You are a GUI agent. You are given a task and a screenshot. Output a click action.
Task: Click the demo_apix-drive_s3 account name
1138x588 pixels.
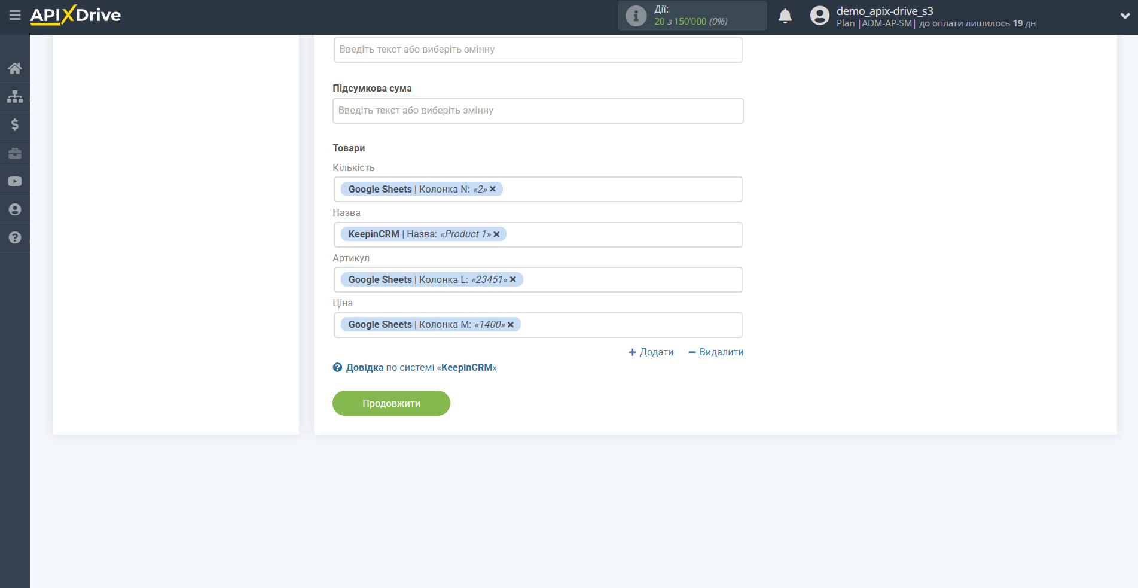884,11
